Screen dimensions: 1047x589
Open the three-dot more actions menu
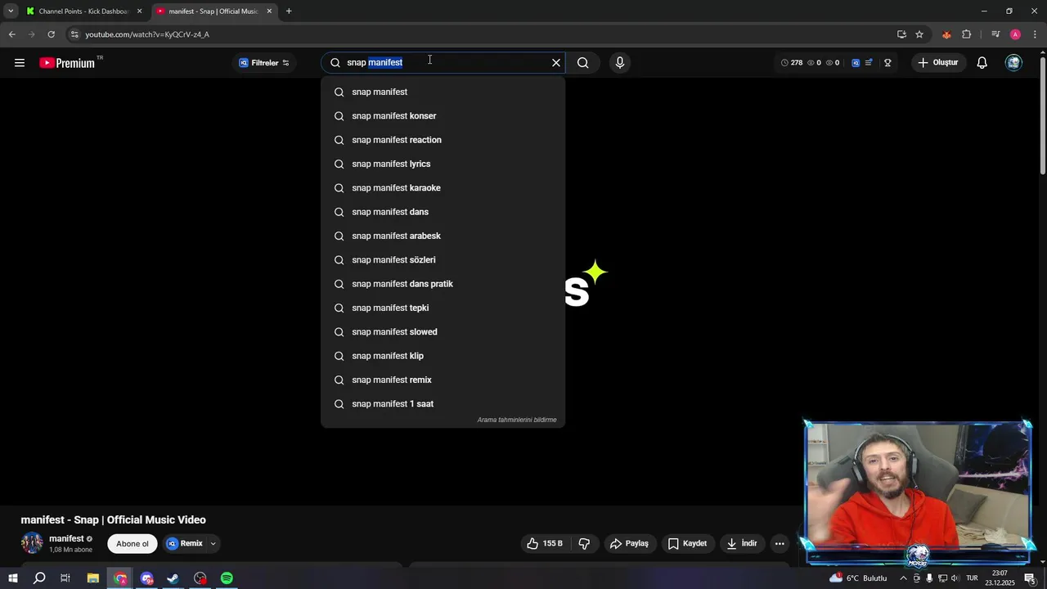(x=780, y=544)
